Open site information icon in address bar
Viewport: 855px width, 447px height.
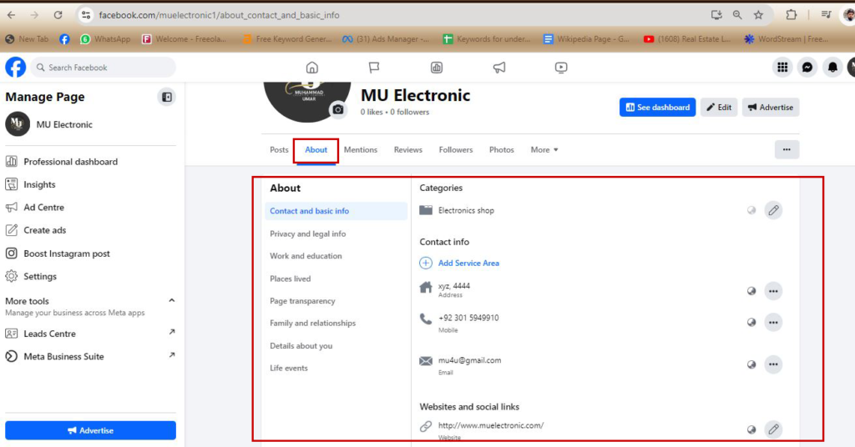pyautogui.click(x=86, y=15)
